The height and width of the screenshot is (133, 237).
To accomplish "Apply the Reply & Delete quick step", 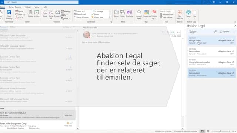I will point(81,17).
